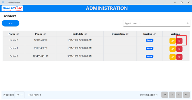
Task: Delete the Casier 1 cashier
Action: (x=179, y=49)
